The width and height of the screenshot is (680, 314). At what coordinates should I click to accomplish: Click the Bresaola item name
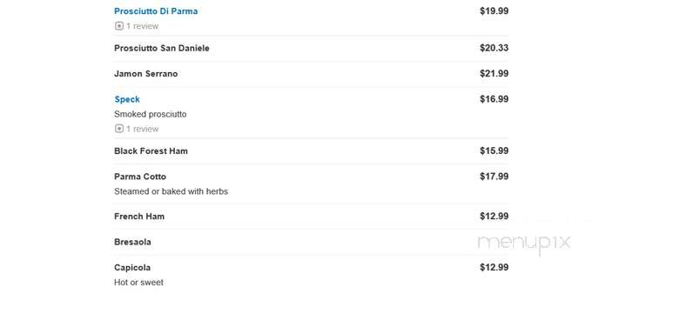[x=132, y=242]
